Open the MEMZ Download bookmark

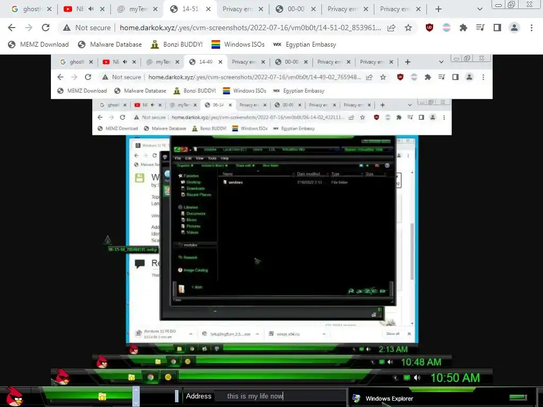tap(38, 45)
